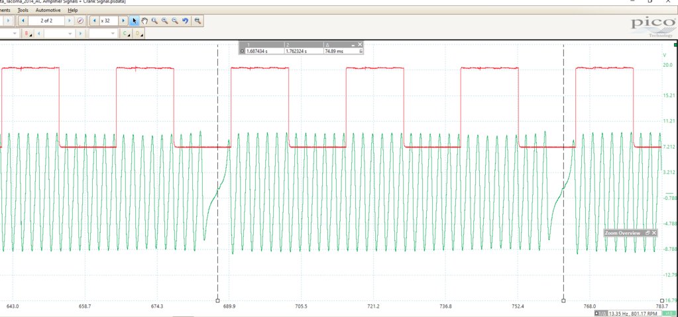The image size is (678, 317).
Task: Step Channel B range down
Action: (39, 33)
